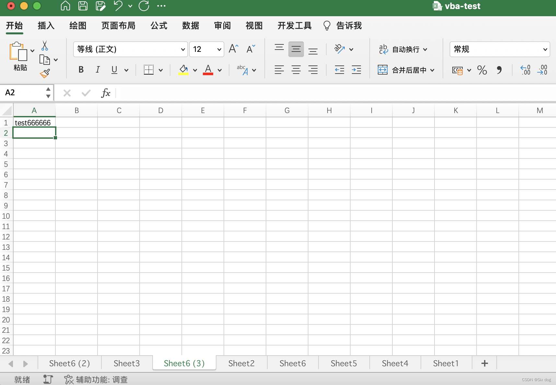This screenshot has width=556, height=385.
Task: Decrease decimal places
Action: 542,70
